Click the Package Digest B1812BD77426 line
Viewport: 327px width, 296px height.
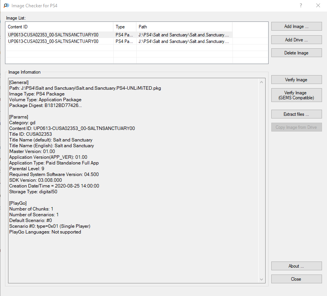(45, 105)
